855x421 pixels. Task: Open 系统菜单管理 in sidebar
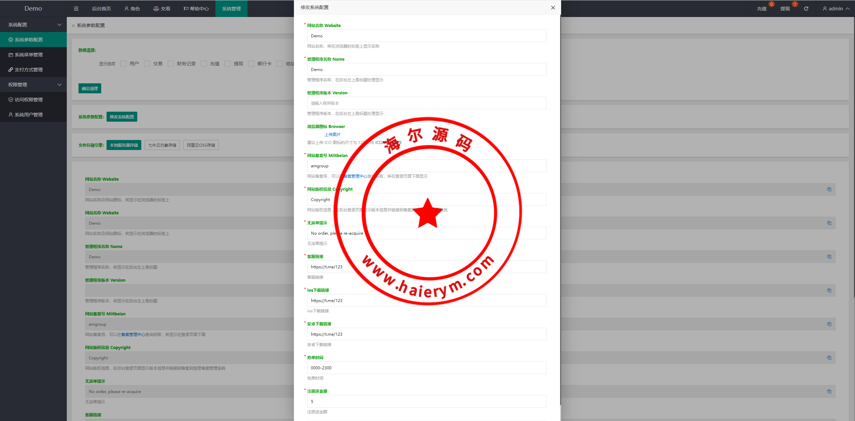coord(29,55)
